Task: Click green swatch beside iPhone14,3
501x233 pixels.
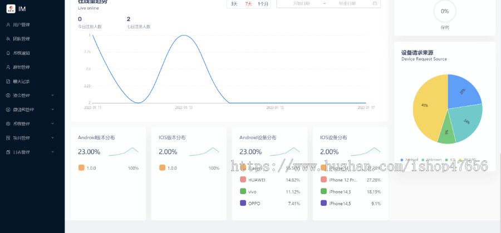Action: 323,191
